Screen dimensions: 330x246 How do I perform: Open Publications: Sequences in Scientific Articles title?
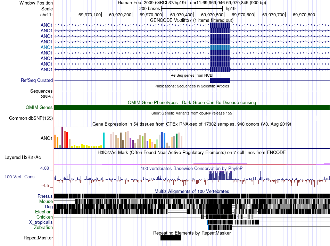(192, 86)
